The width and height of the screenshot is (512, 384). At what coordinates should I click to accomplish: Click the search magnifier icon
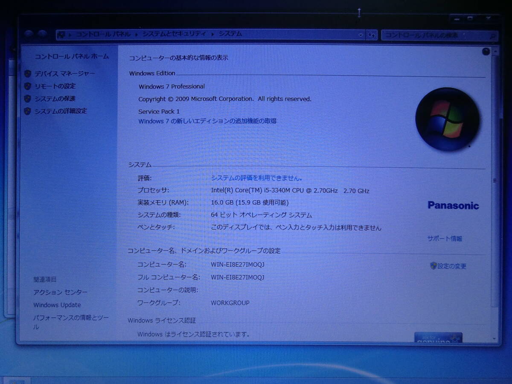493,36
